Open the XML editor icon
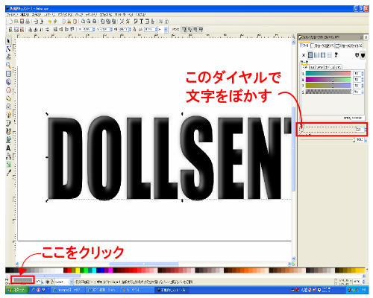The image size is (373, 298). (147, 22)
